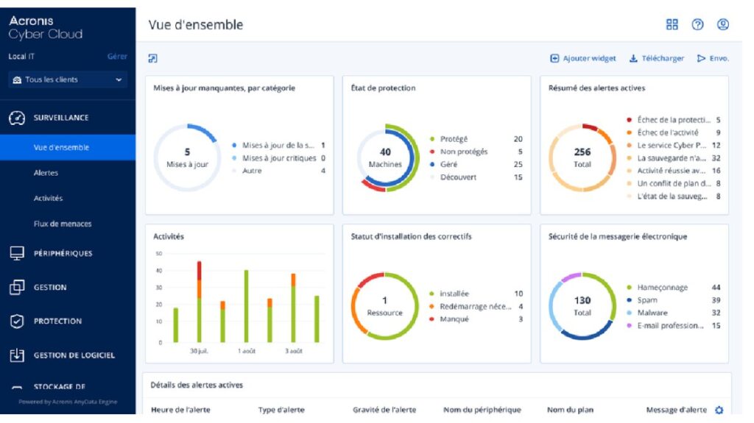Select the Installée legend entry
754x423 pixels.
[x=476, y=294]
